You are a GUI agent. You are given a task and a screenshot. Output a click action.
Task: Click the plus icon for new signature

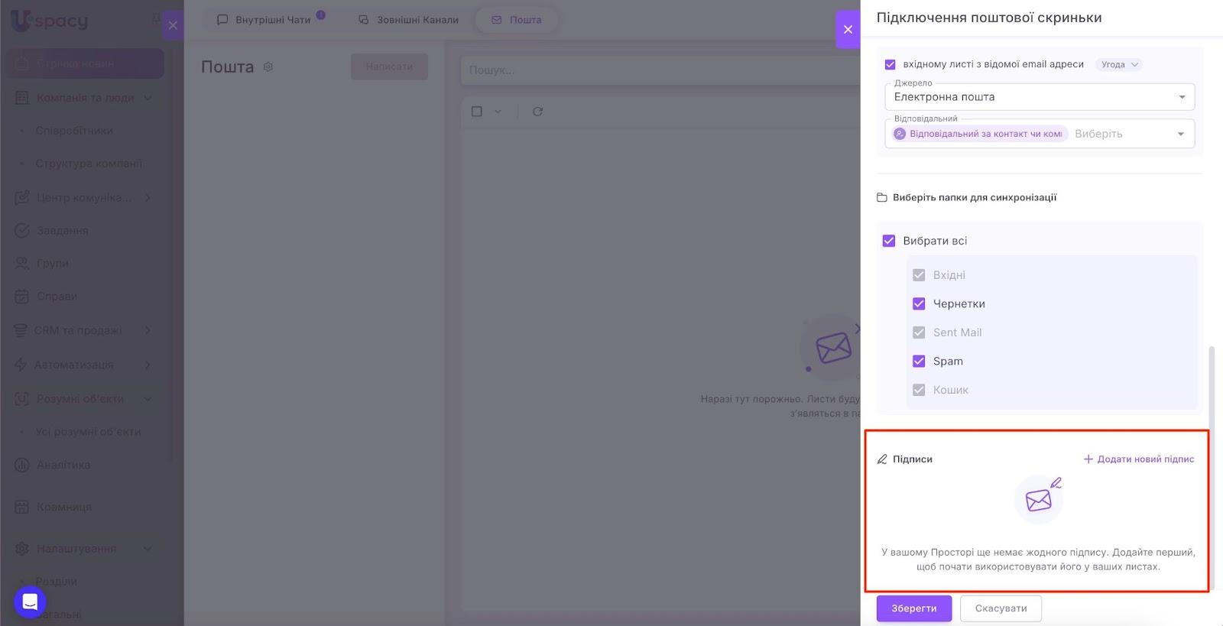coord(1088,459)
